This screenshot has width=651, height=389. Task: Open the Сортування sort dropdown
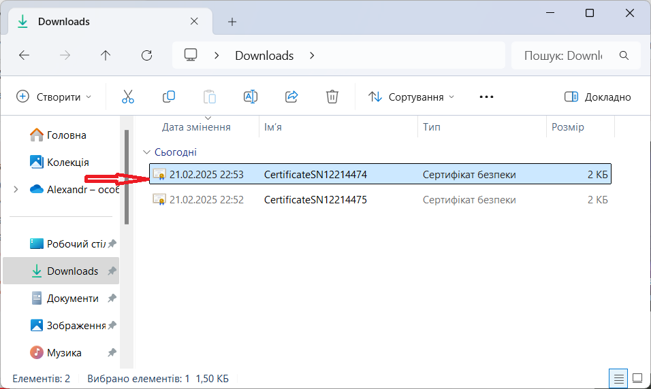[411, 97]
